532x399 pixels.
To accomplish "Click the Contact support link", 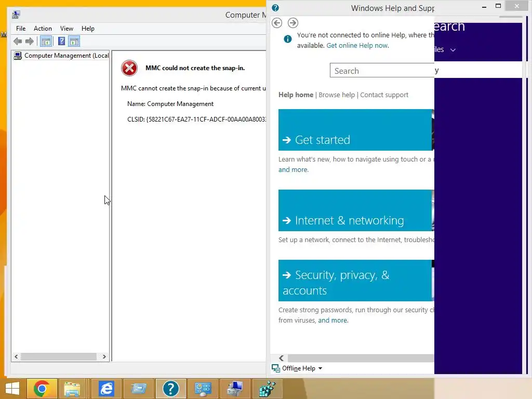I will [384, 95].
